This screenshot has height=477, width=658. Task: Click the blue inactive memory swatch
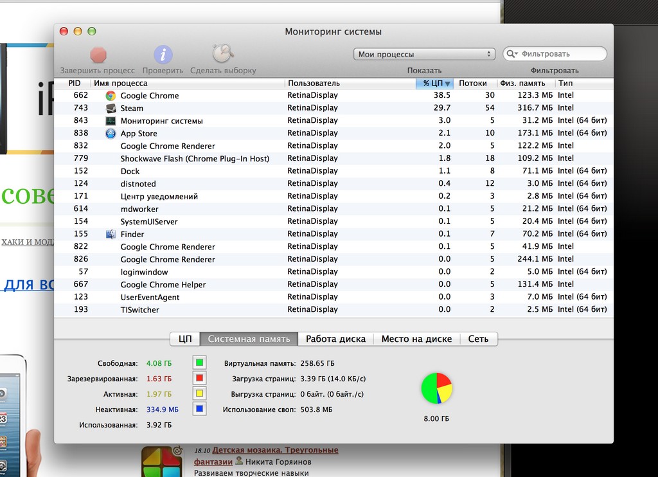[x=199, y=409]
